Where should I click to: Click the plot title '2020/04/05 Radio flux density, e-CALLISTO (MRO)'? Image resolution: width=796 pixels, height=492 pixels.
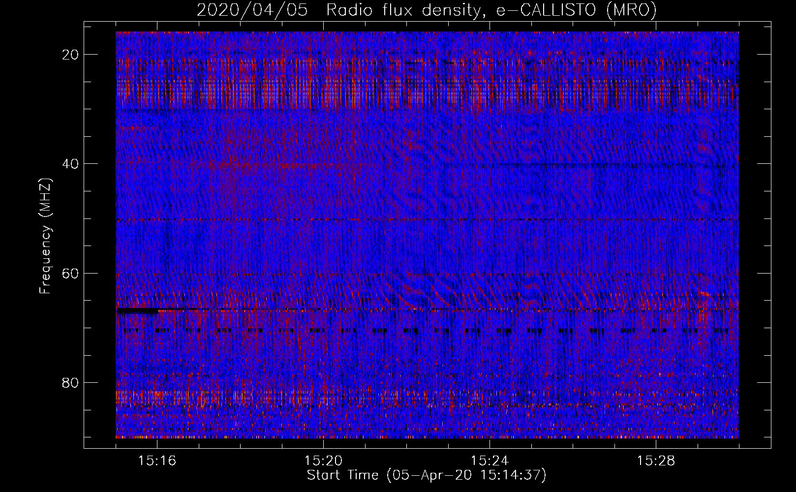coord(427,10)
